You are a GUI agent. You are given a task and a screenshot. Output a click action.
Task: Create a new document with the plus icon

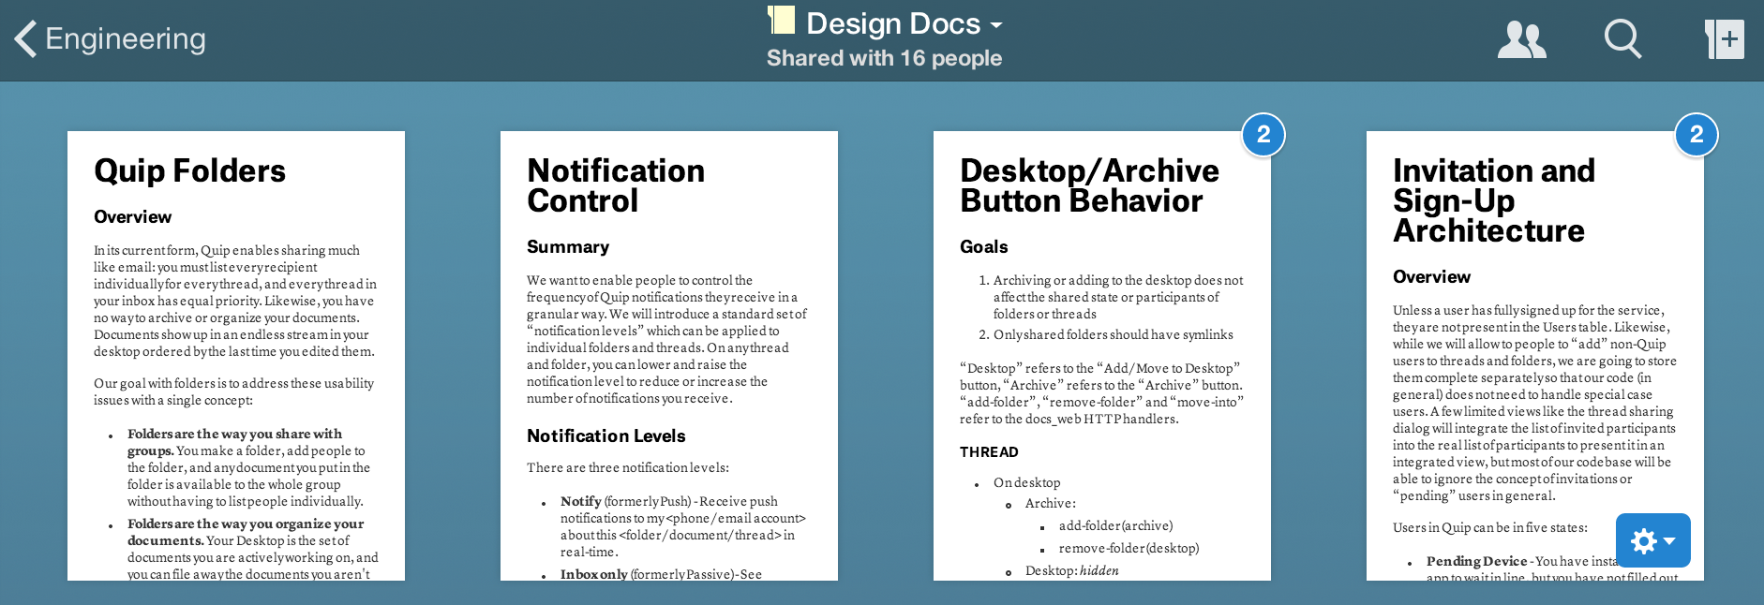(1724, 39)
